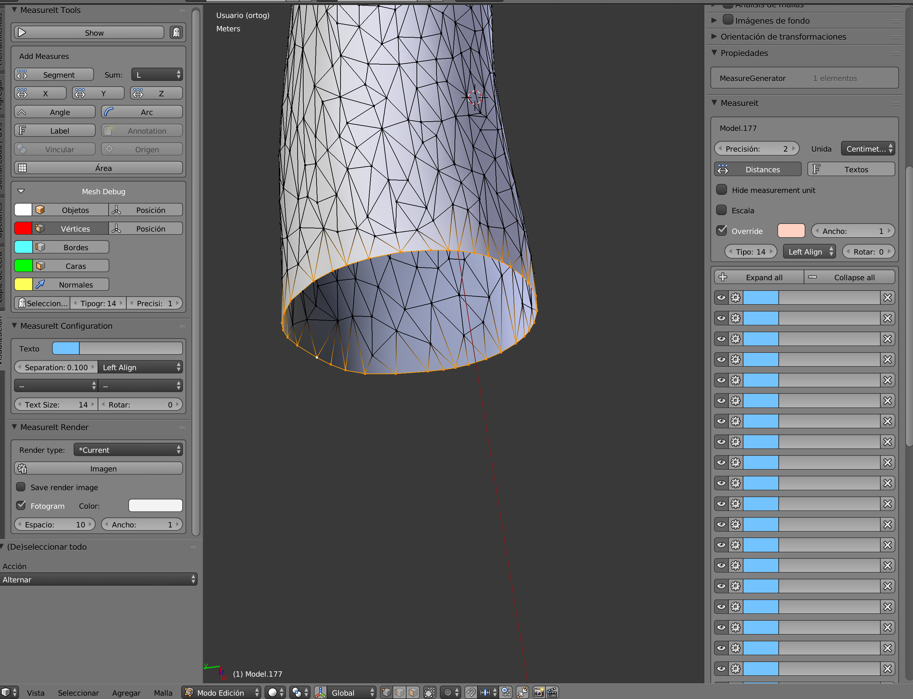Expand Orientación de transformaciones panel

(783, 37)
